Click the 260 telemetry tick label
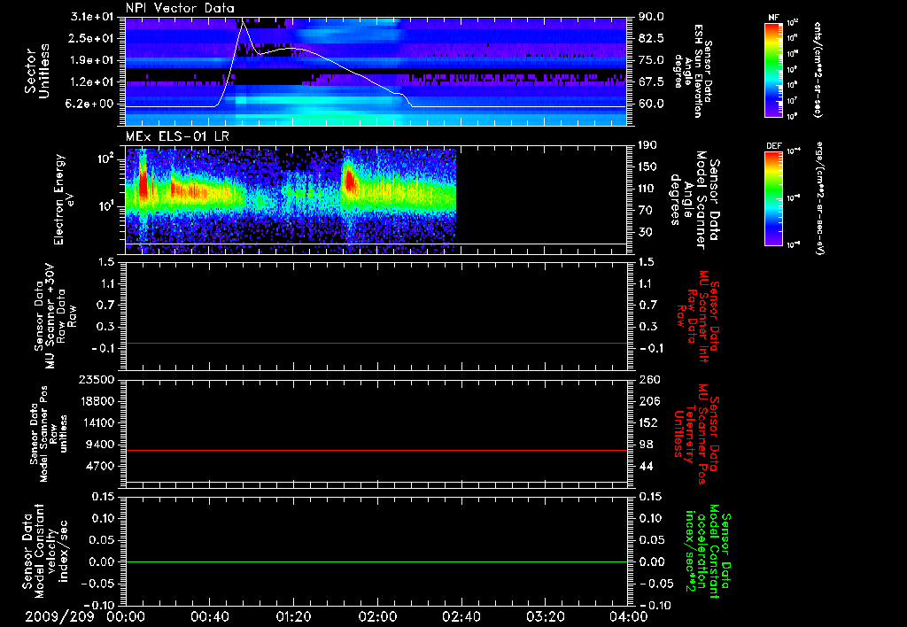Screen dimensions: 907x627 point(649,379)
